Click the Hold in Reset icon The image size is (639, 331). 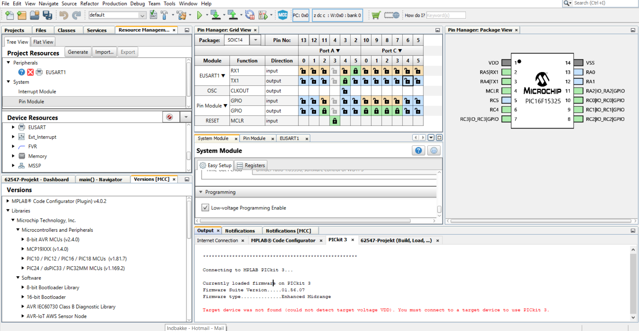(250, 15)
